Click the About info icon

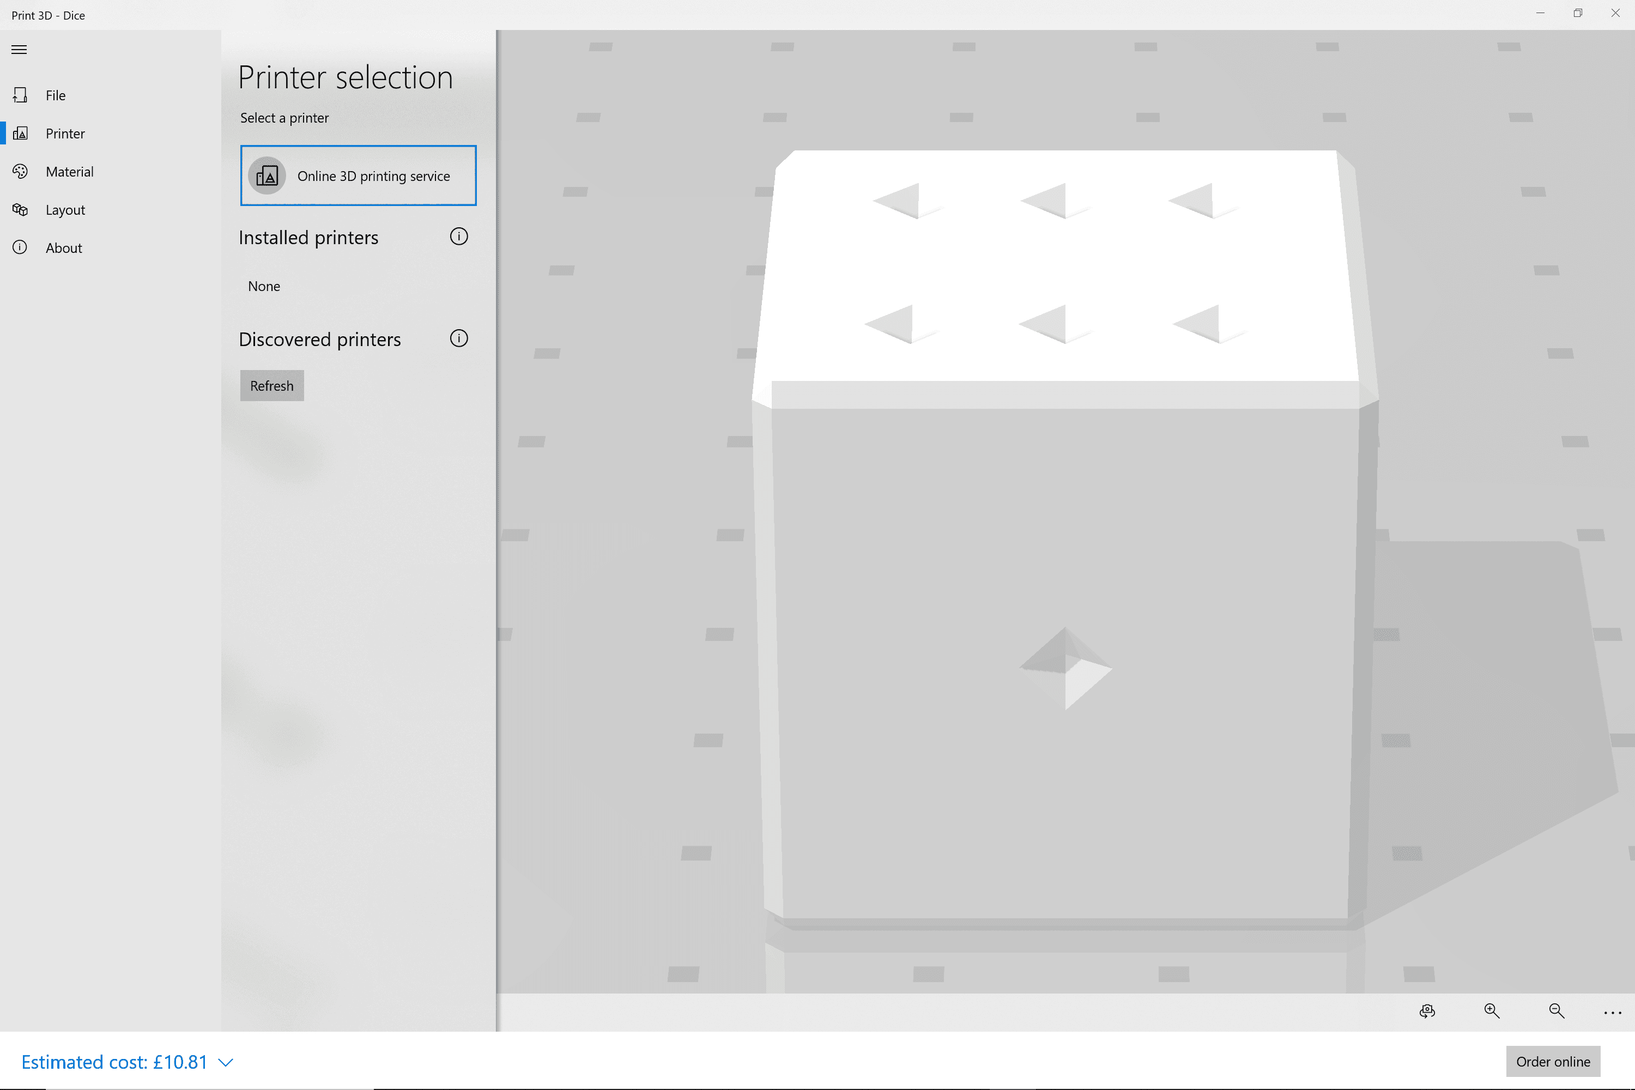click(20, 247)
